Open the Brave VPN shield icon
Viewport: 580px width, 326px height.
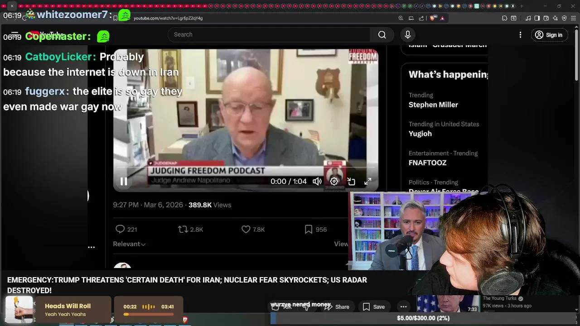tap(564, 18)
